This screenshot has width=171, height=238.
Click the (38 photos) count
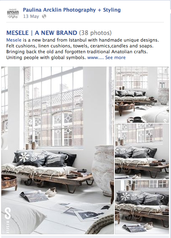tap(95, 33)
